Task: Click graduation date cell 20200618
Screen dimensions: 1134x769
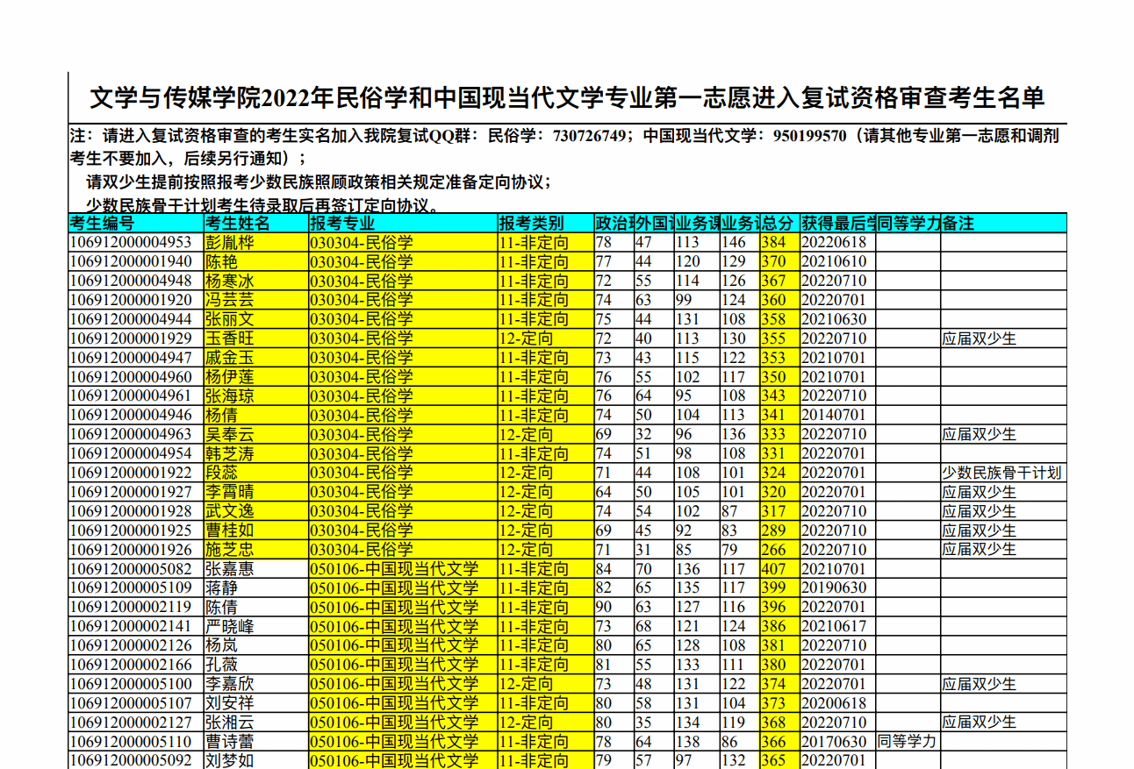Action: point(837,703)
